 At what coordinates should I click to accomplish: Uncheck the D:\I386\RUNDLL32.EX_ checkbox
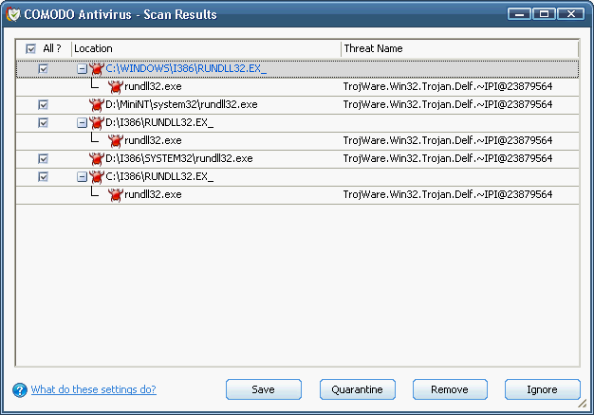tap(44, 123)
